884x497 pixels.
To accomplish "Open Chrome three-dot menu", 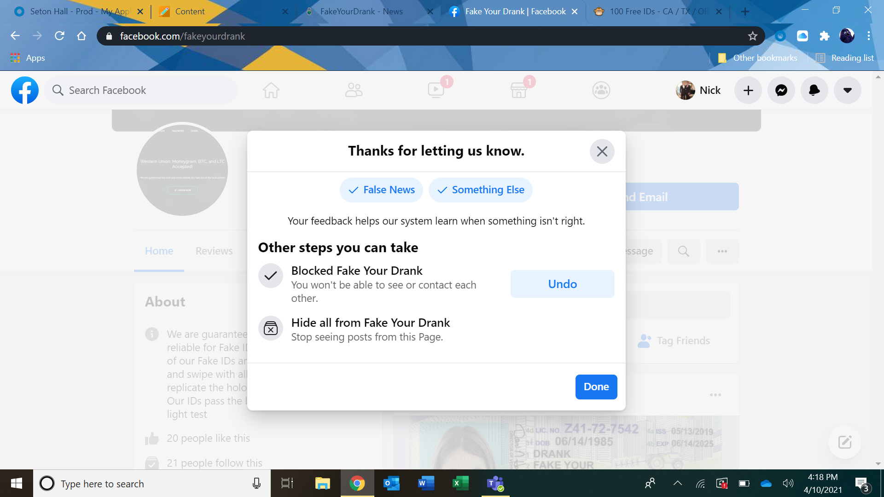I will 869,36.
